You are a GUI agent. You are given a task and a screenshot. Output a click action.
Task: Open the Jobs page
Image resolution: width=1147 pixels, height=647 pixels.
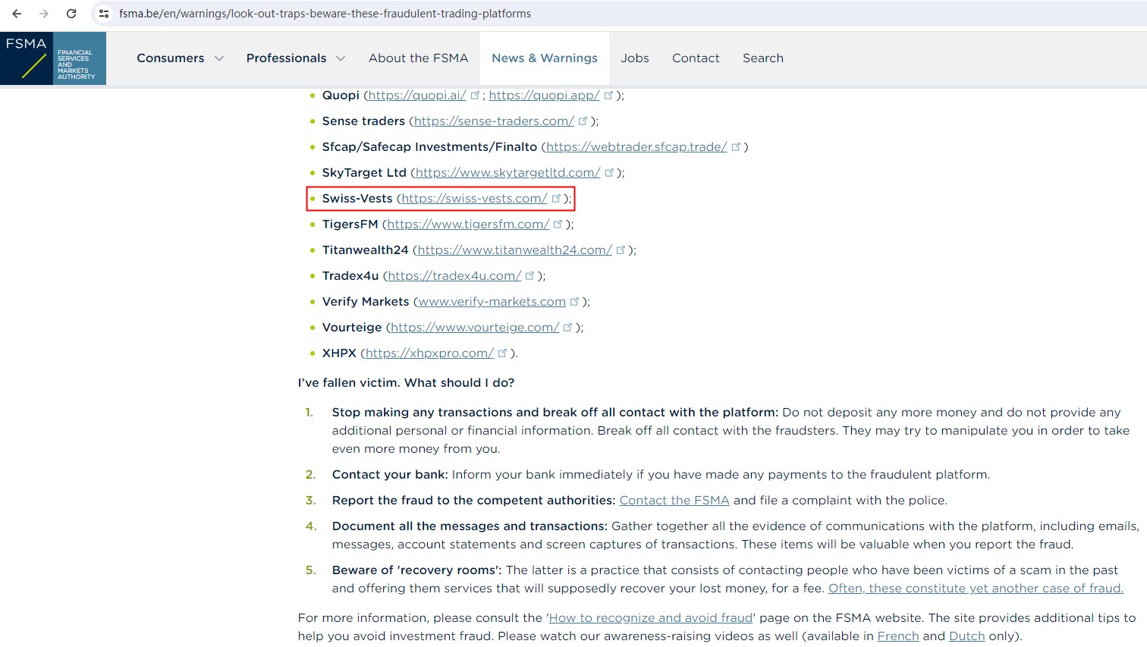tap(634, 58)
